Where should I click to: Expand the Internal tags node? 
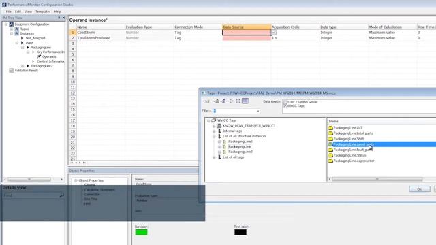tap(214, 131)
